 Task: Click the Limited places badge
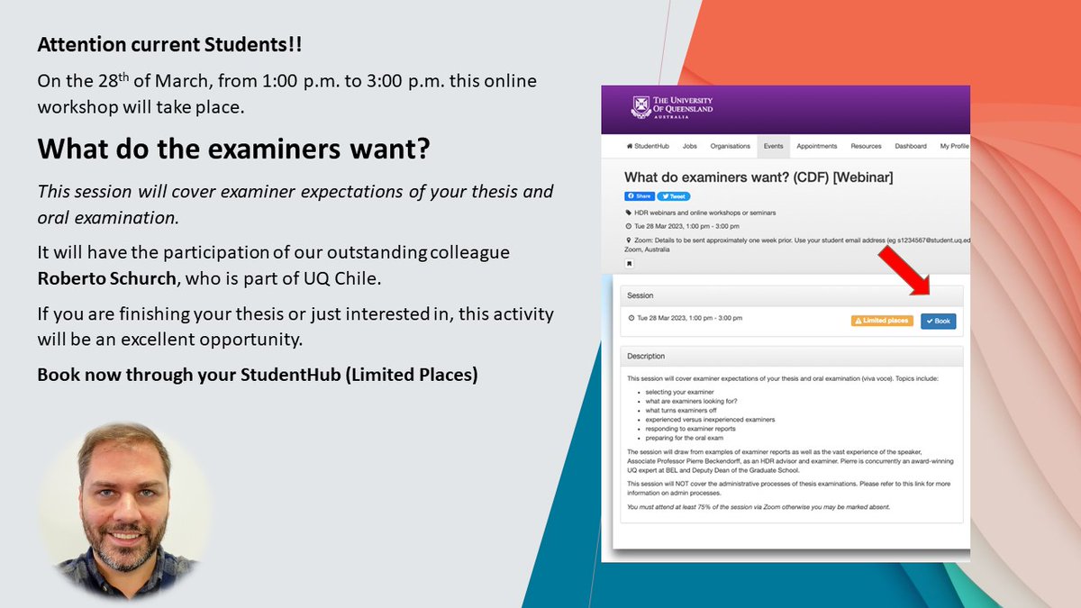[883, 321]
